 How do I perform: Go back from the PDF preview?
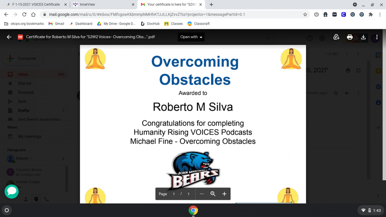(9, 37)
